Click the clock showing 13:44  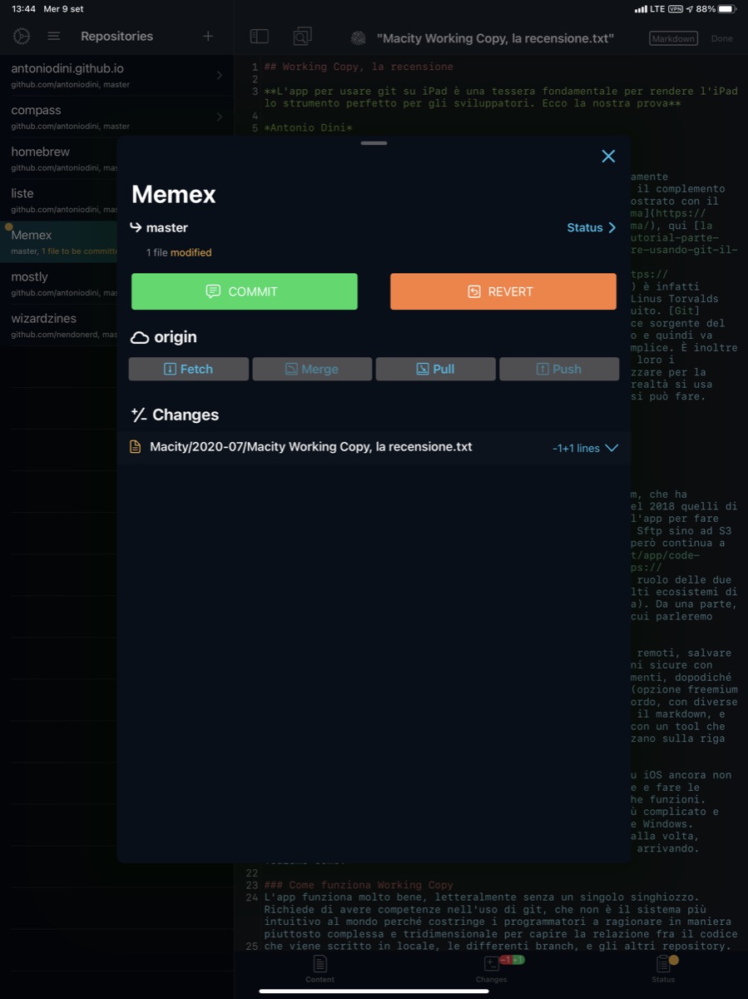23,8
